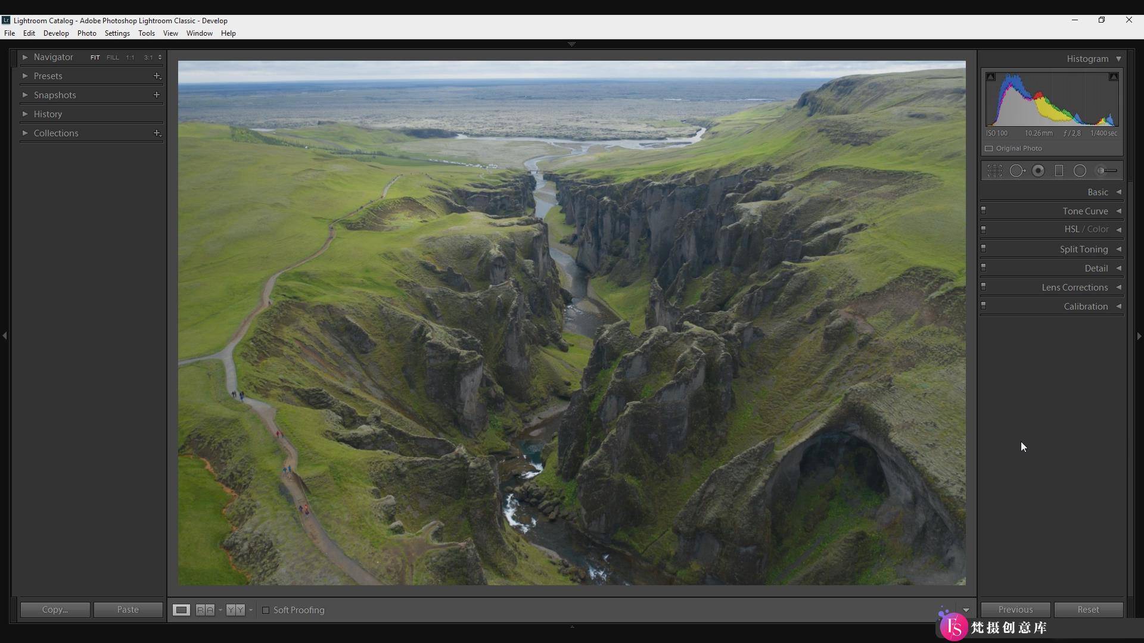Open the Photo menu

point(87,33)
